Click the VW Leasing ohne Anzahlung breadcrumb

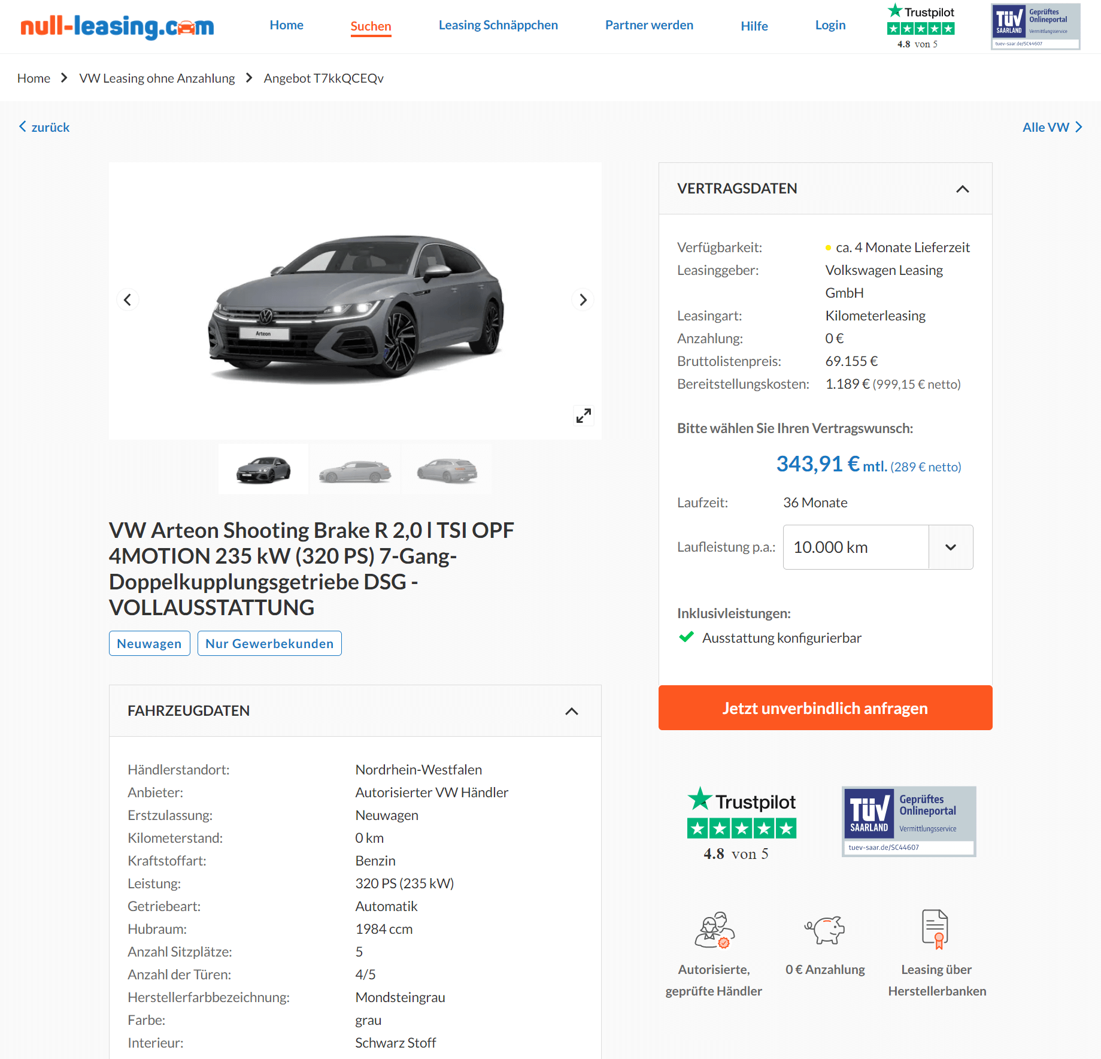coord(157,78)
